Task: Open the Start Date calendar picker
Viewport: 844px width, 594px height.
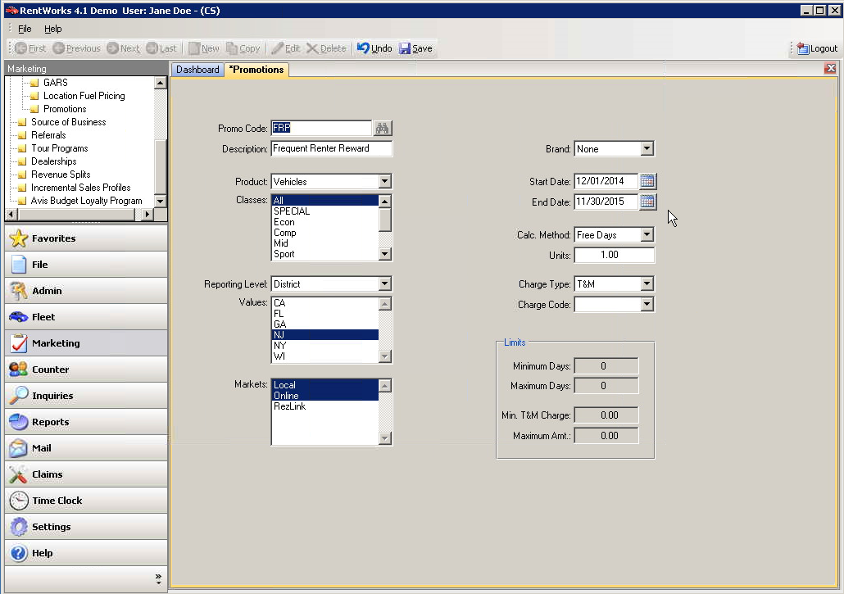Action: tap(647, 181)
